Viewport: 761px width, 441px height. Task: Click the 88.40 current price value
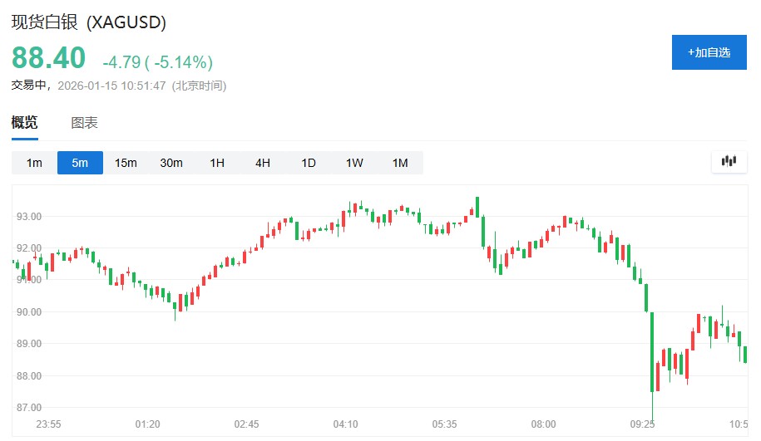click(48, 59)
